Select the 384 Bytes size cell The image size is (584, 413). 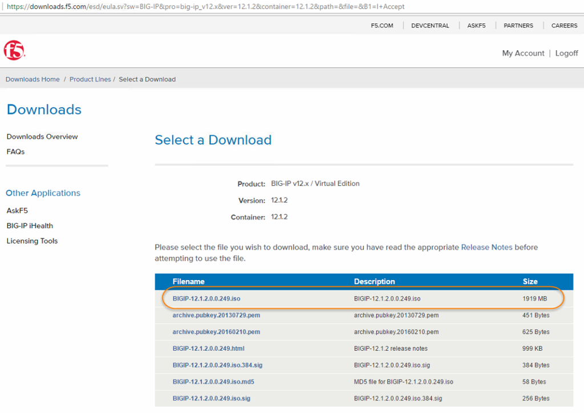click(x=536, y=365)
